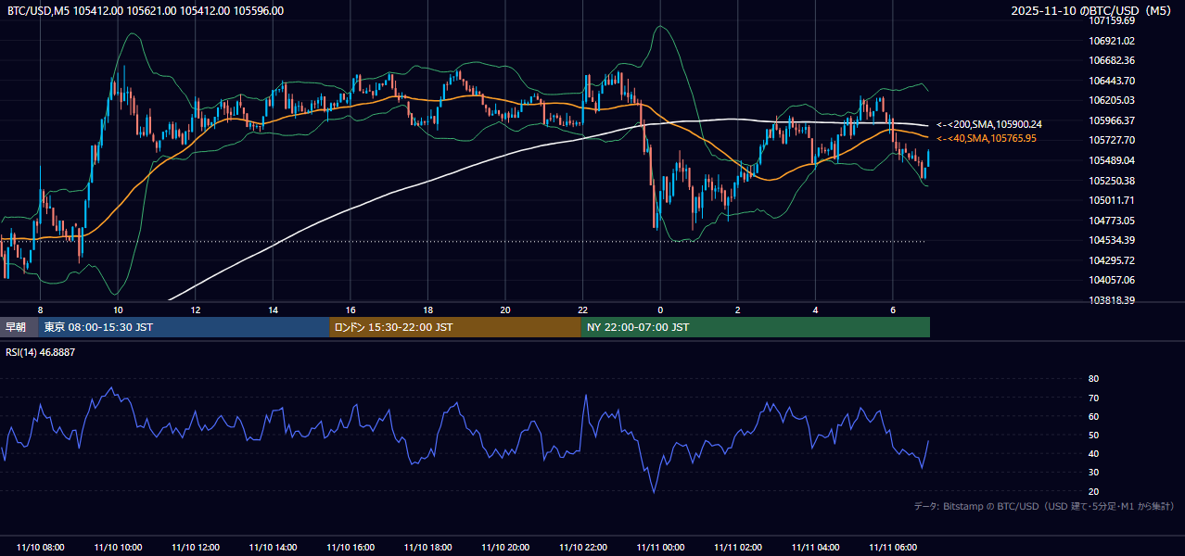Click price axis value 103818.39

1112,300
